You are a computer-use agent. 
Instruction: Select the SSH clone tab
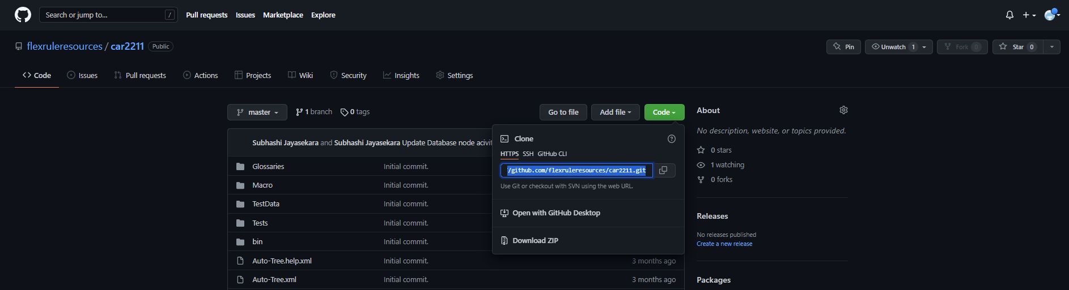[x=528, y=154]
